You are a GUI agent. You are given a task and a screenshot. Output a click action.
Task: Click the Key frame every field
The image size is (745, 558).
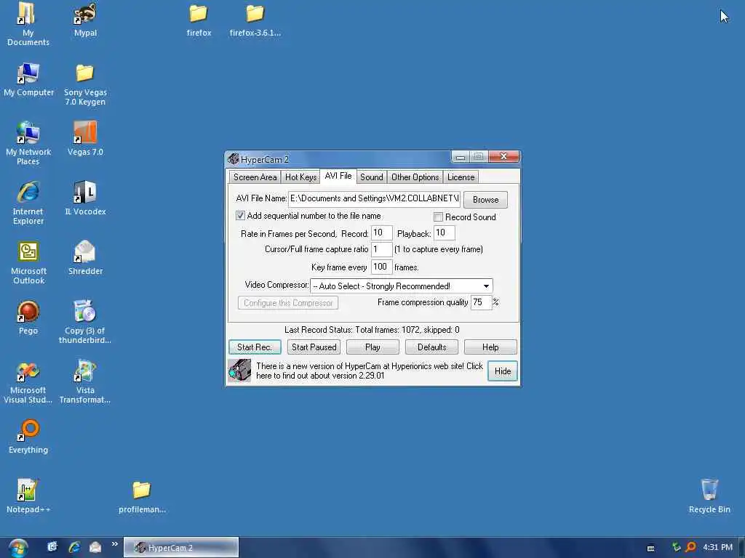(x=381, y=267)
